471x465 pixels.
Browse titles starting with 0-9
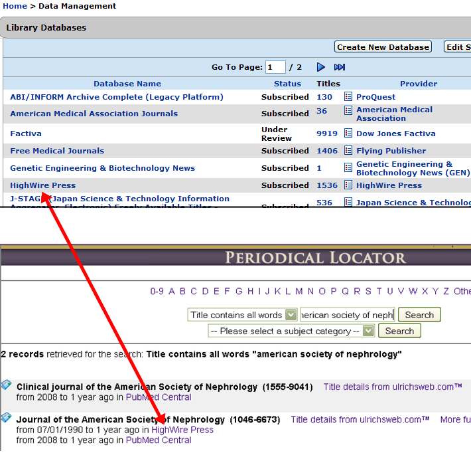click(x=157, y=291)
